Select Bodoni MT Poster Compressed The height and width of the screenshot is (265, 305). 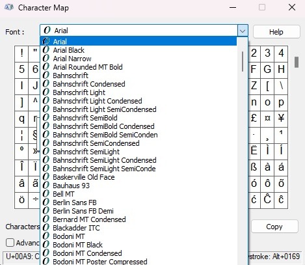139,262
